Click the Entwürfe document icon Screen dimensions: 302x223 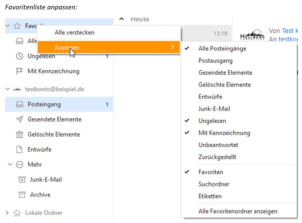[19, 149]
